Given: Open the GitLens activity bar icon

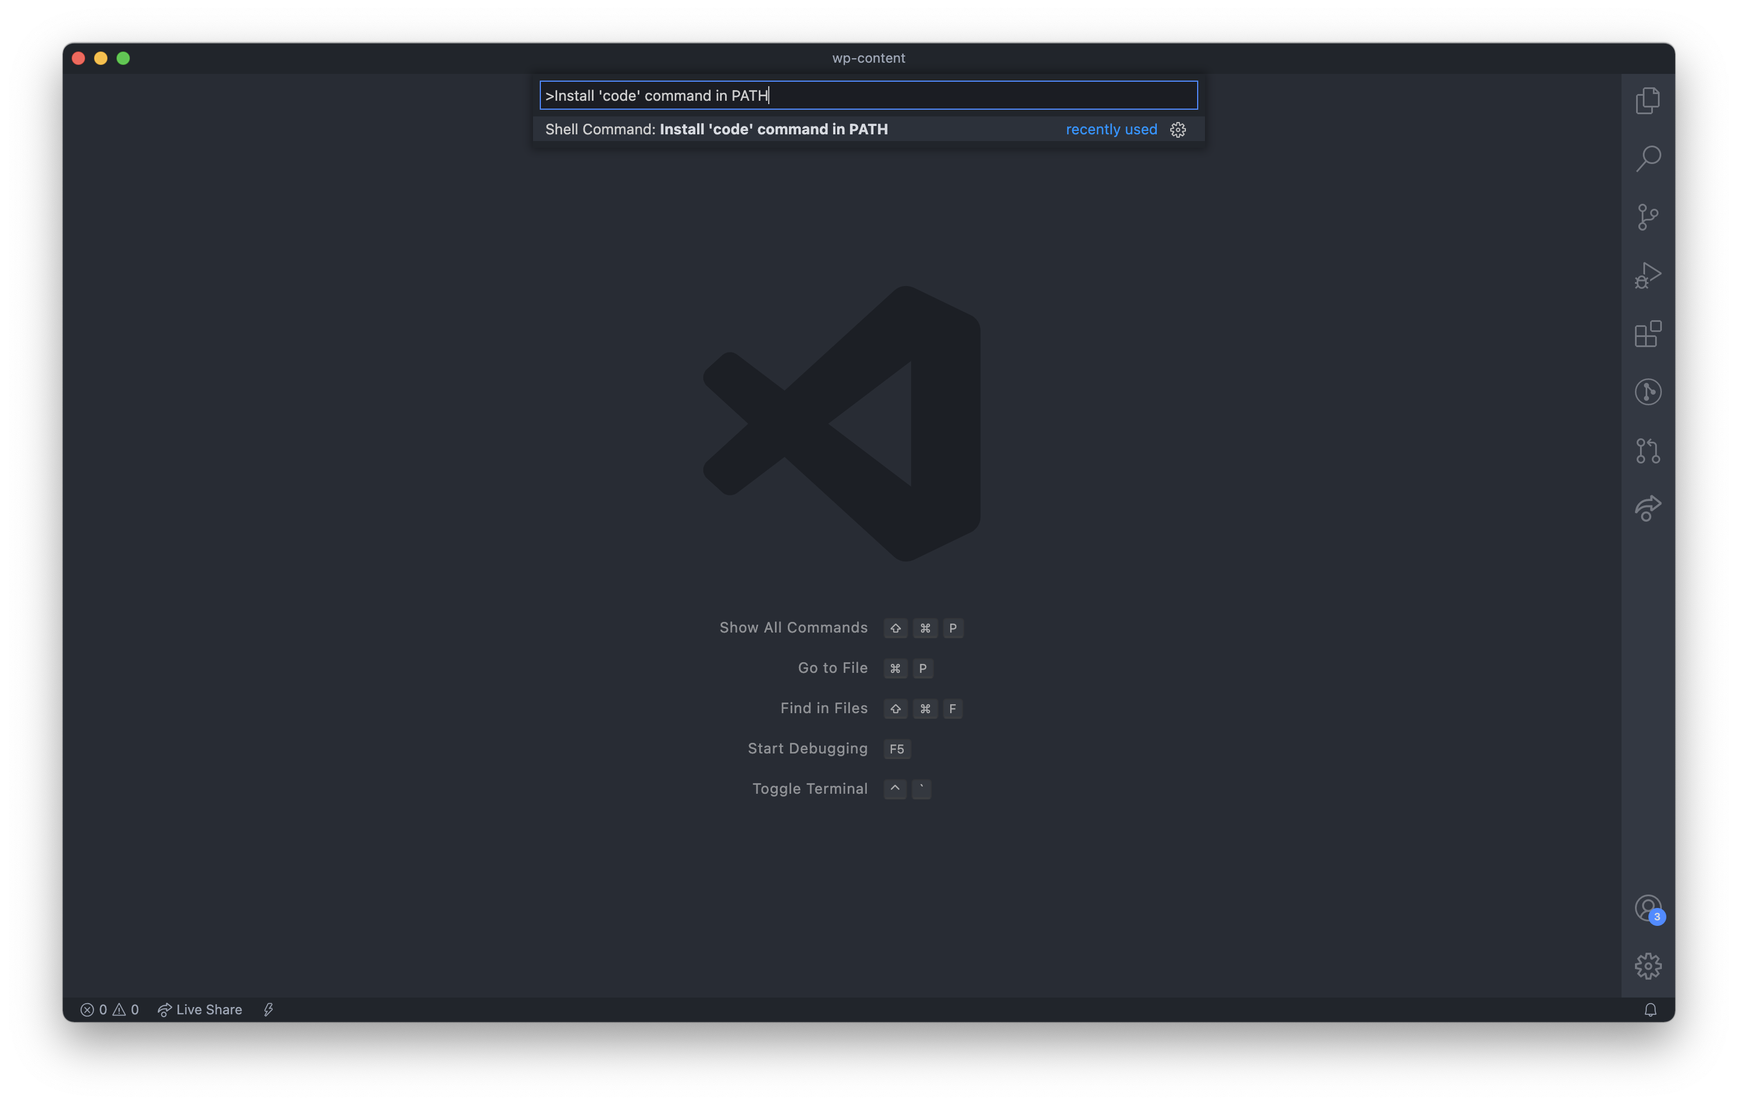Looking at the screenshot, I should click(1647, 392).
